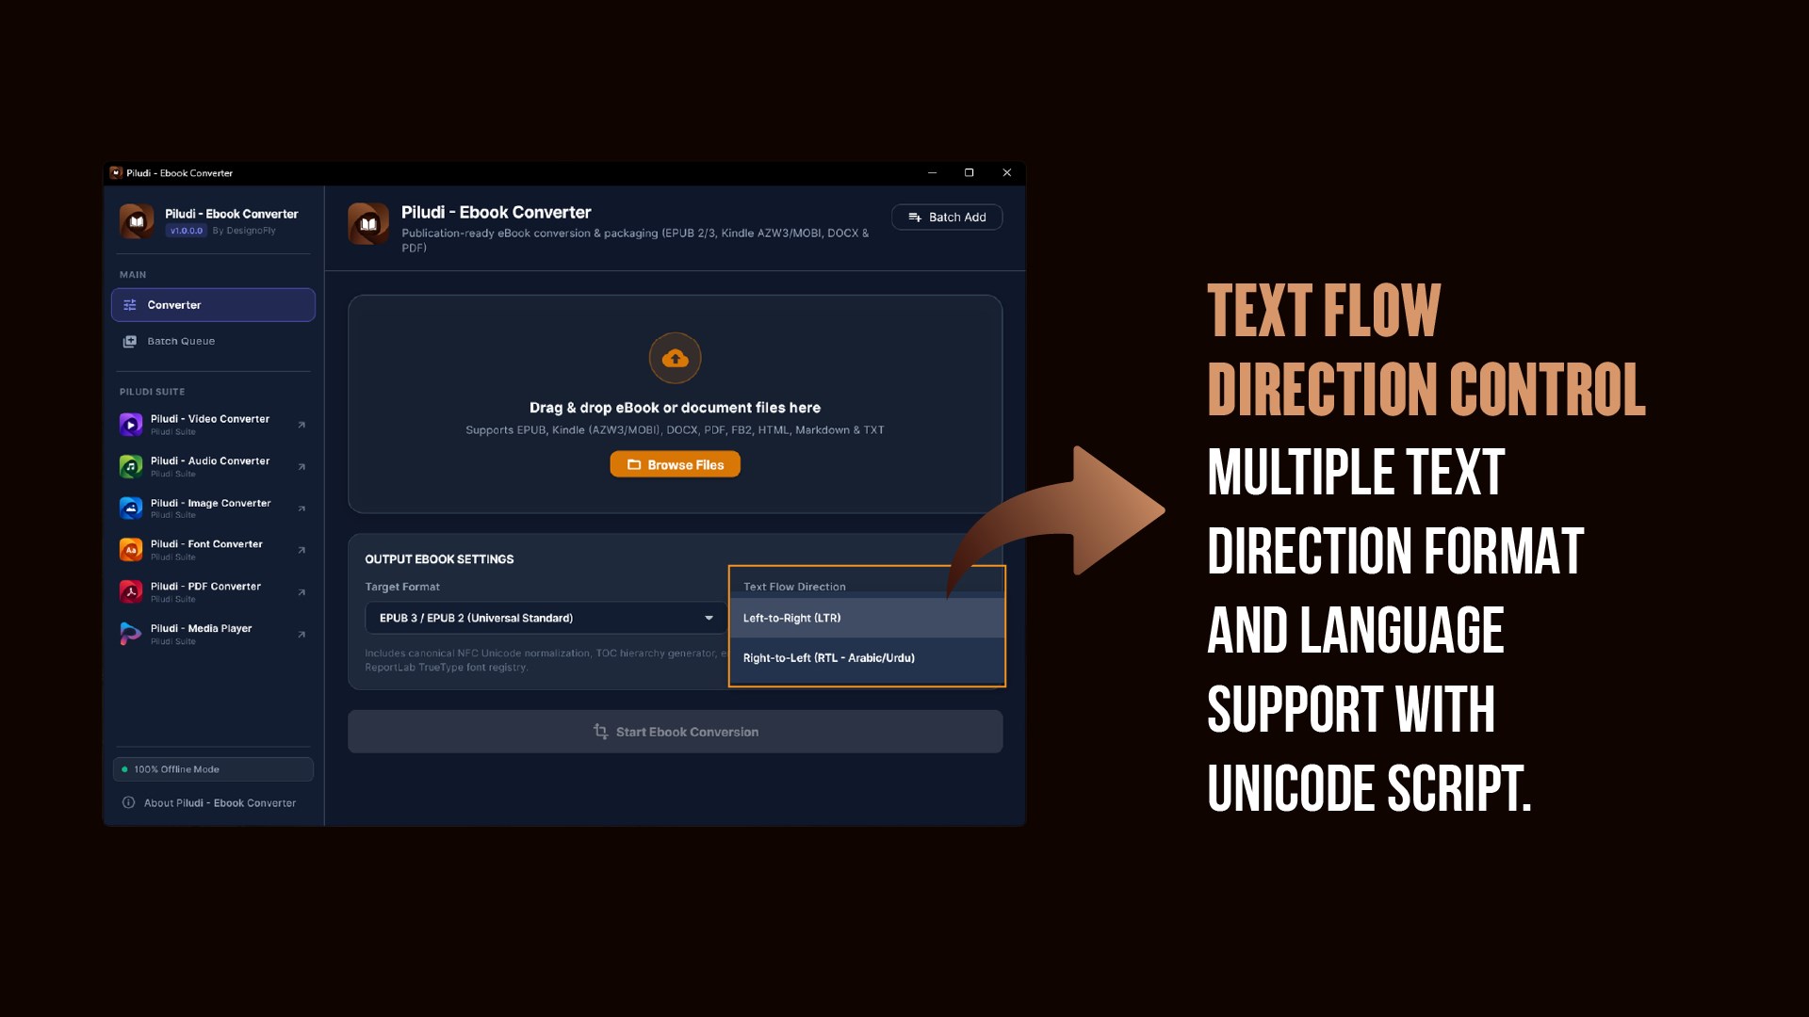Open the Batch Queue sidebar item
This screenshot has width=1809, height=1017.
[x=213, y=341]
